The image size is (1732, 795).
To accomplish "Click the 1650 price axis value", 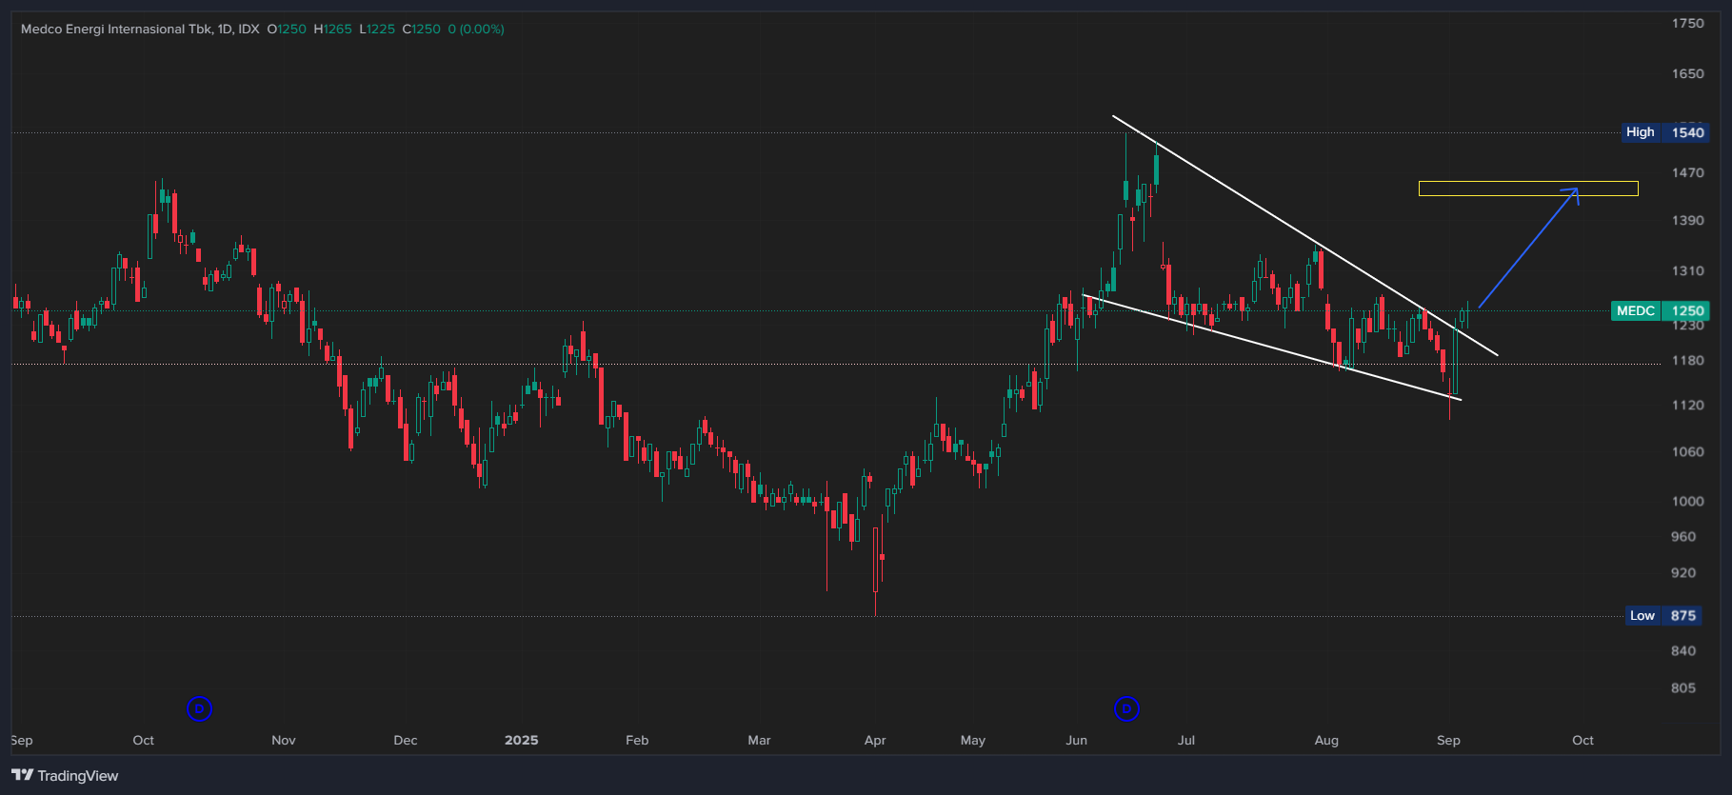I will pos(1688,73).
